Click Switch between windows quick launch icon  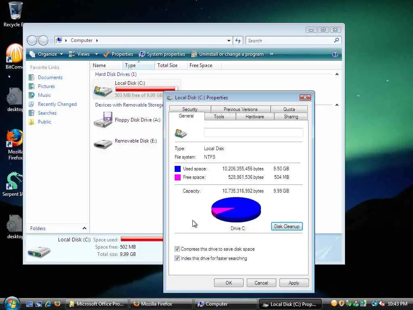coord(39,304)
